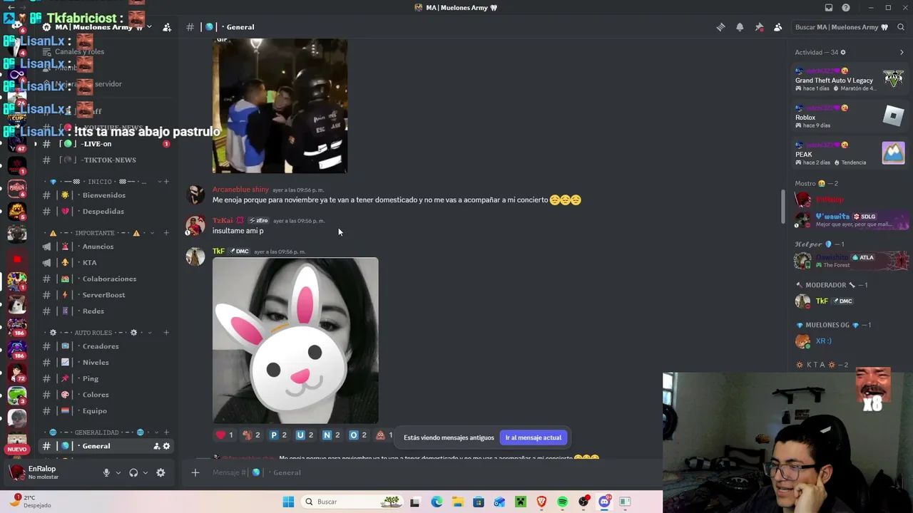Edit General channel settings gear

166,447
